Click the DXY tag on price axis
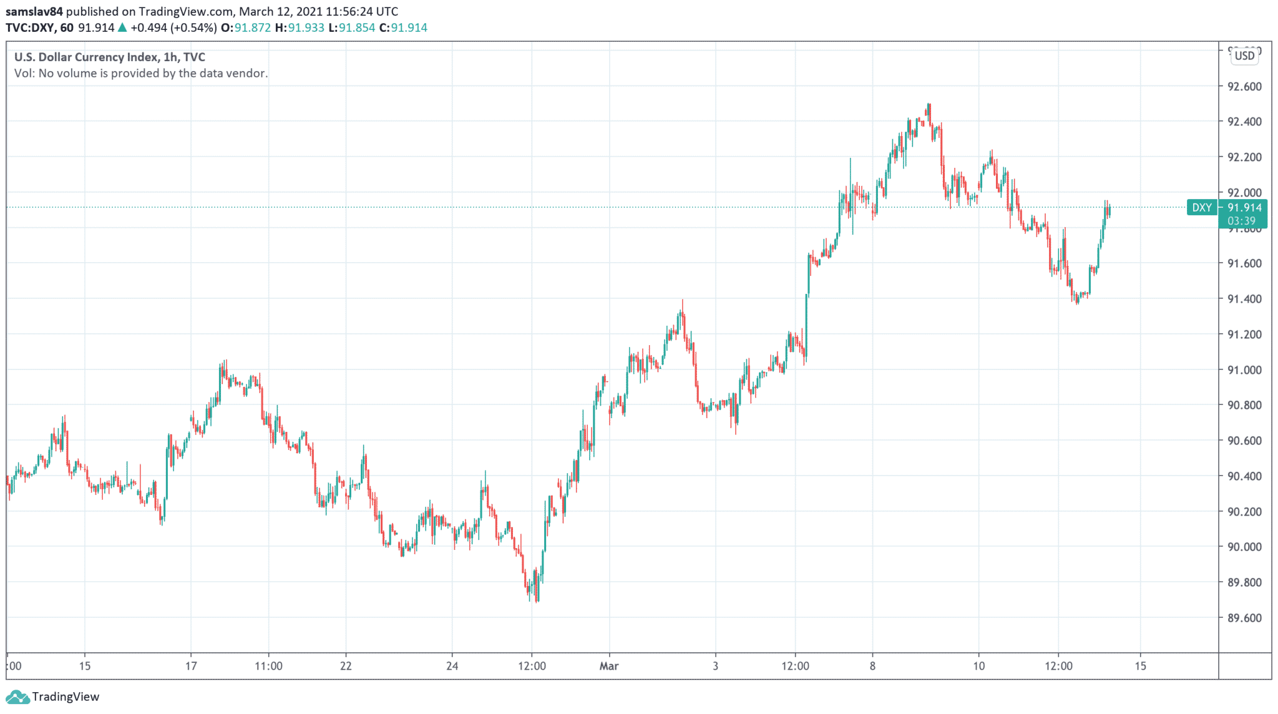The height and width of the screenshot is (714, 1278). pyautogui.click(x=1201, y=208)
